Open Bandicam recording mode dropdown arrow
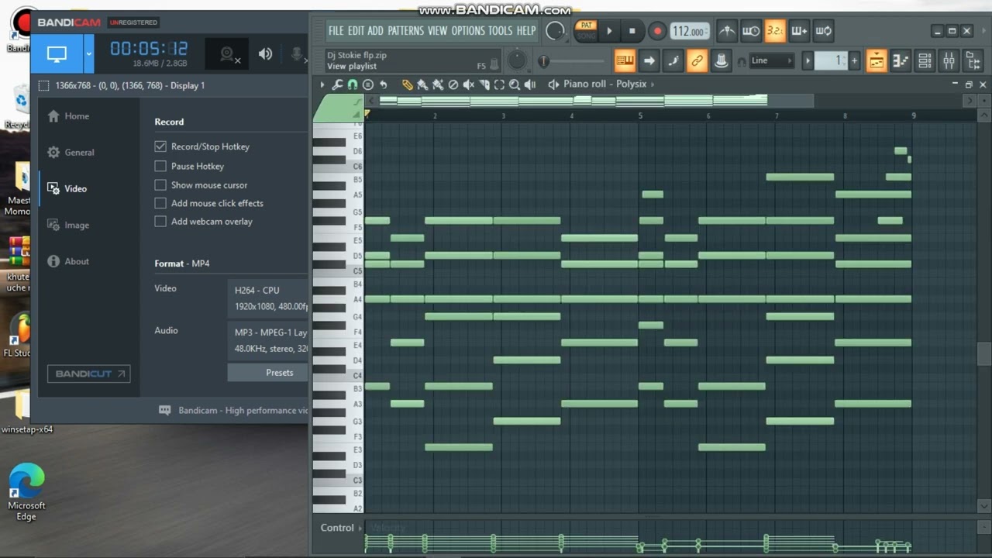 88,54
